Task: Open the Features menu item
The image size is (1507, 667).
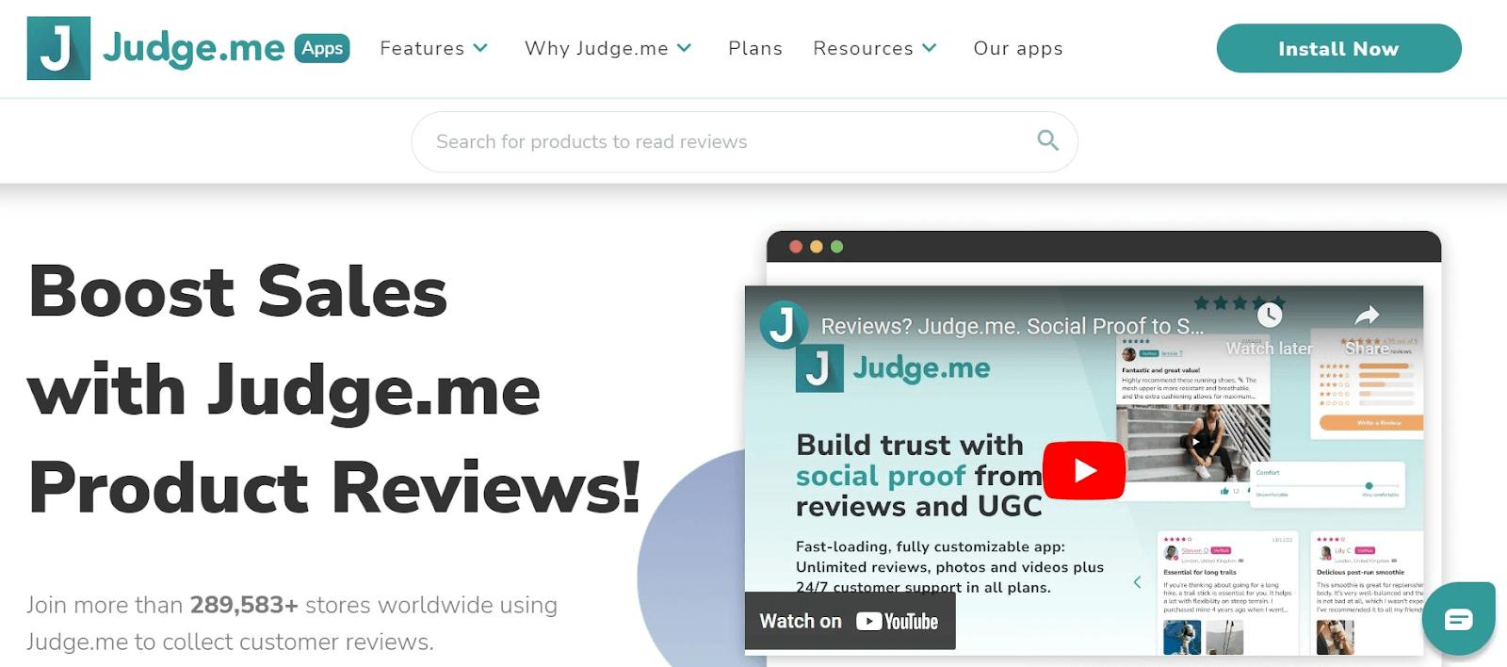Action: 422,48
